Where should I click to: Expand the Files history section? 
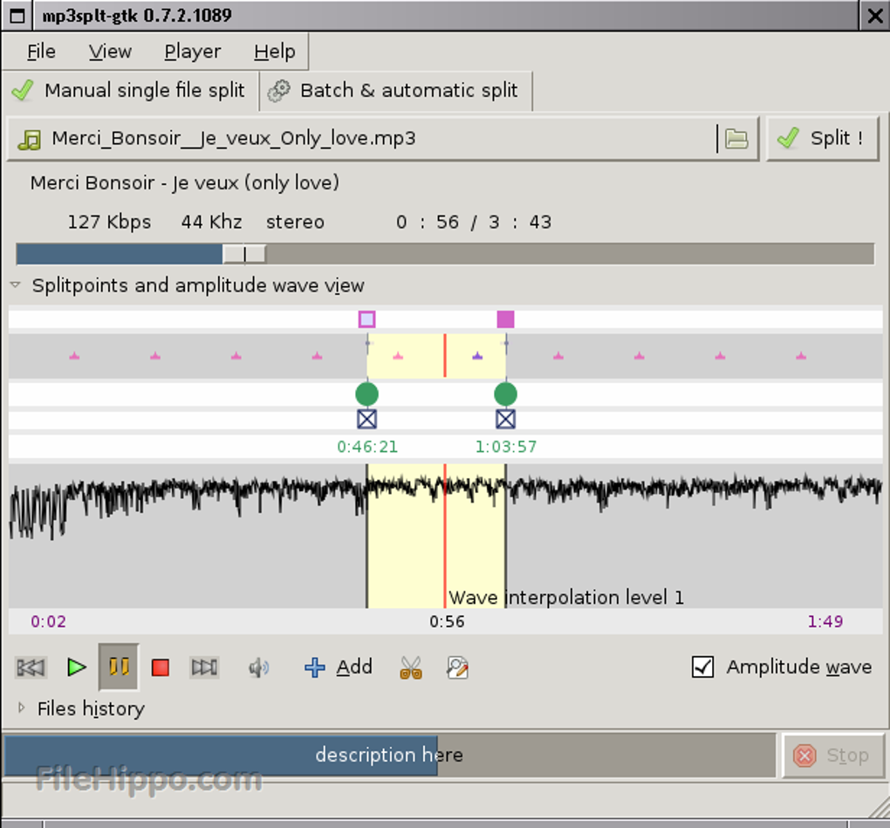pyautogui.click(x=22, y=708)
